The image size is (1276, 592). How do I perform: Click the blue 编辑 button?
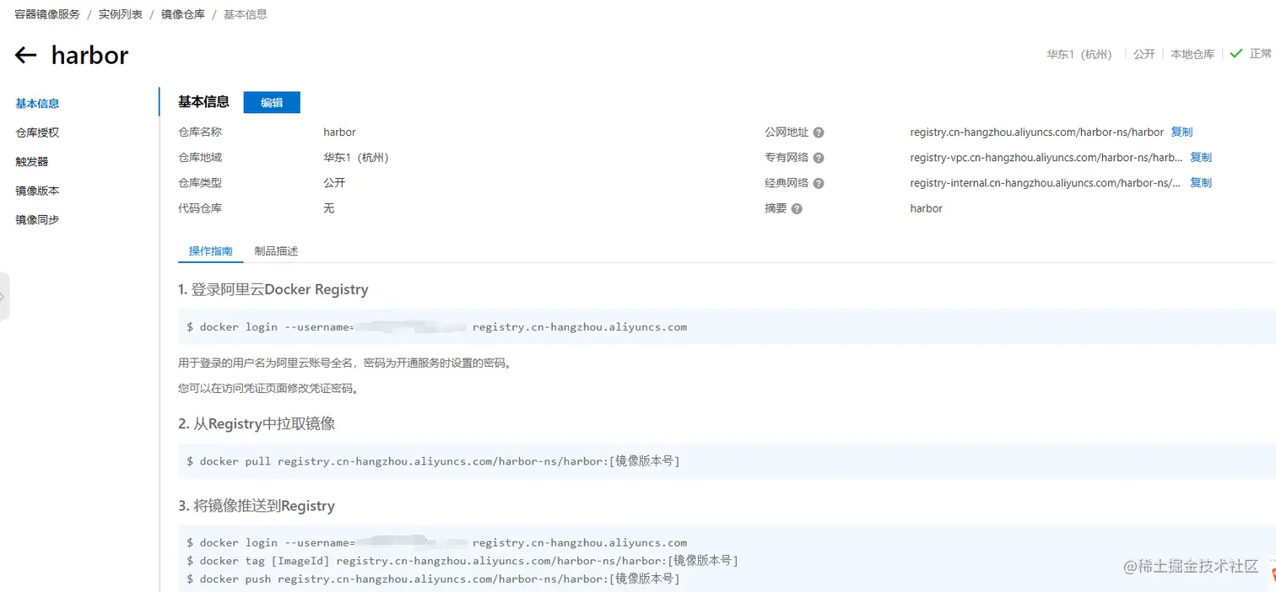(272, 102)
